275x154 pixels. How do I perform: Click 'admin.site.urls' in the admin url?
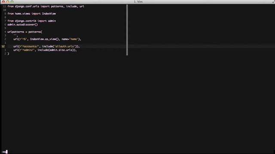61,50
